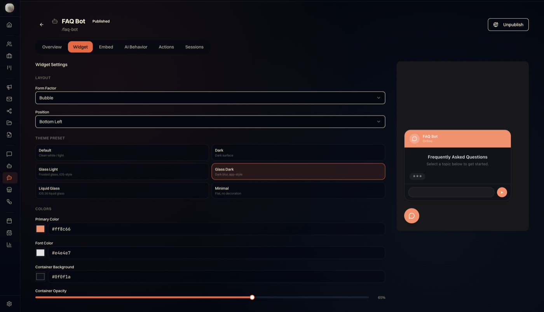Image resolution: width=544 pixels, height=312 pixels.
Task: Open the Form Factor Bubble dropdown
Action: click(210, 98)
